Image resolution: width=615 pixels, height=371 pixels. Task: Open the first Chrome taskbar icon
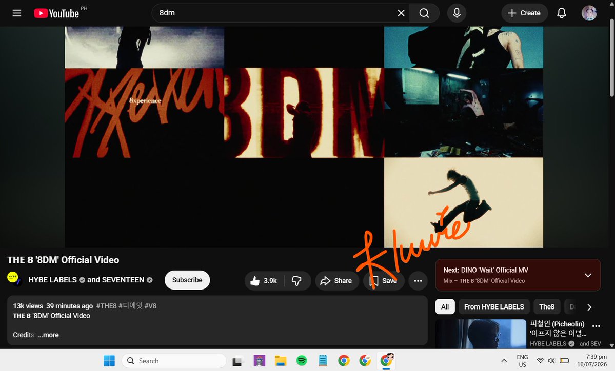pyautogui.click(x=344, y=361)
